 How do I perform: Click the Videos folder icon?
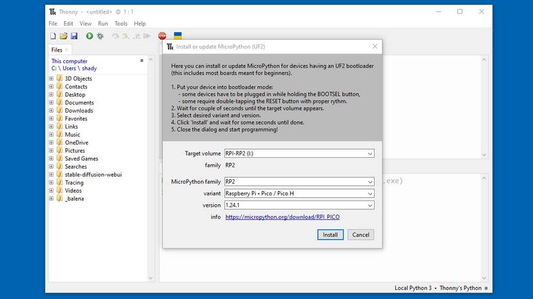[x=59, y=191]
